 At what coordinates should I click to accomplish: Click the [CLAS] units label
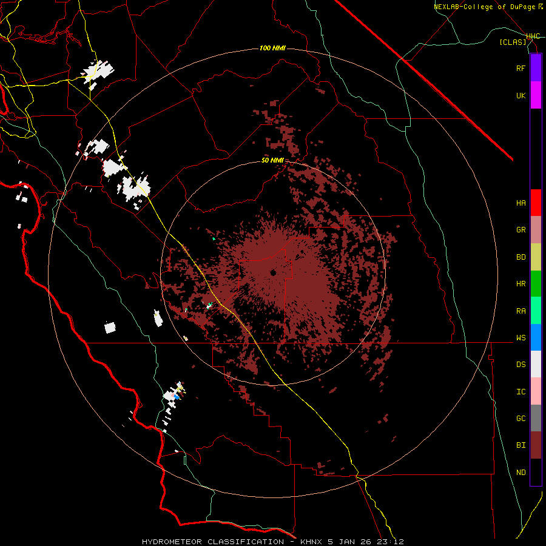513,42
